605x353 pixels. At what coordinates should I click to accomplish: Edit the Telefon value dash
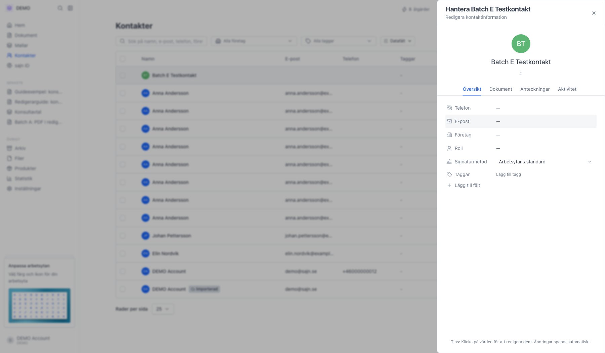click(498, 108)
